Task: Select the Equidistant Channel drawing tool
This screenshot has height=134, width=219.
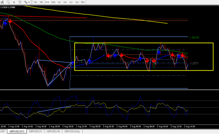Action: pos(2,2)
